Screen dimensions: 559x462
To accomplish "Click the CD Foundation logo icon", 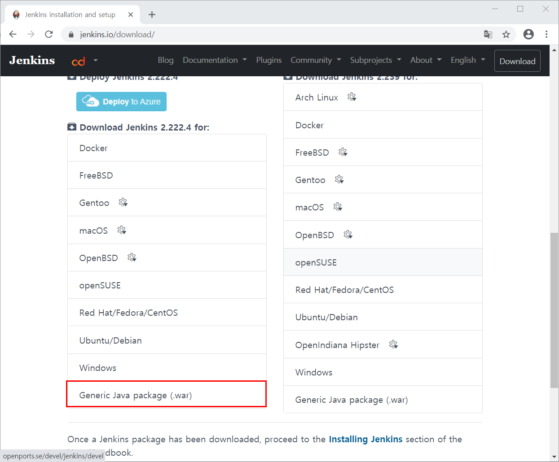I will (79, 61).
